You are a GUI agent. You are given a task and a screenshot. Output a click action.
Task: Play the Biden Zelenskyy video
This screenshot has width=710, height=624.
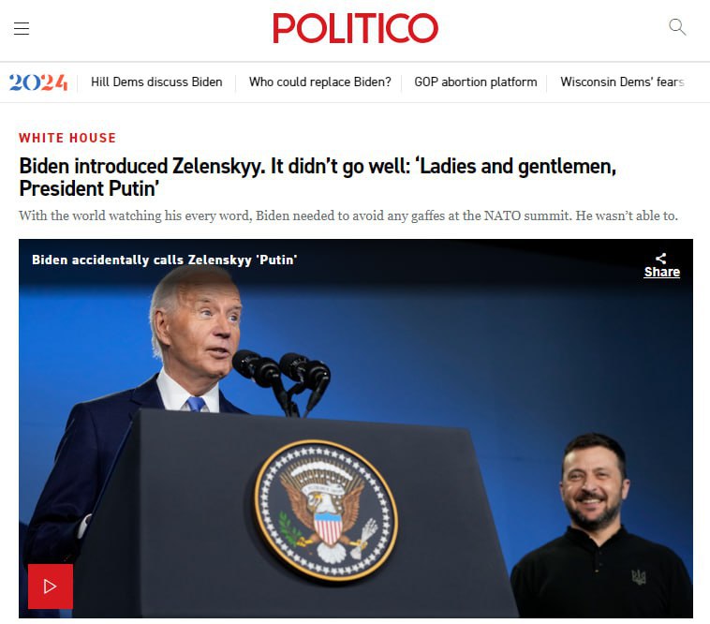click(x=51, y=587)
